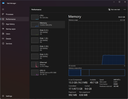
Task: Maximize the Task Manager window
Action: pos(119,2)
